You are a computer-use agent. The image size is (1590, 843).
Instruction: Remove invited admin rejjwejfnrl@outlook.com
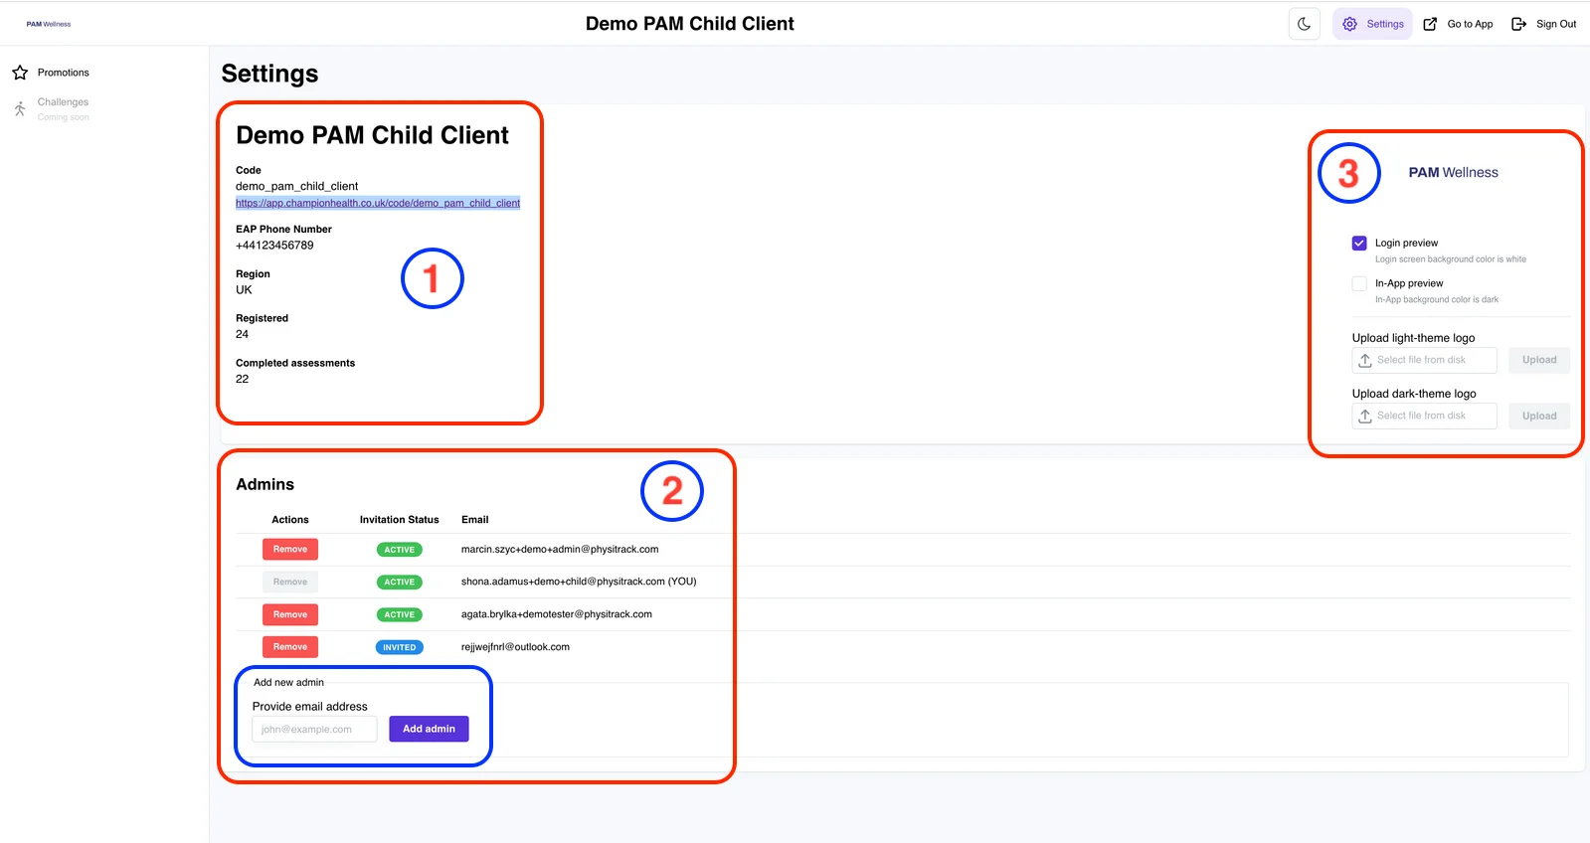[x=290, y=646]
